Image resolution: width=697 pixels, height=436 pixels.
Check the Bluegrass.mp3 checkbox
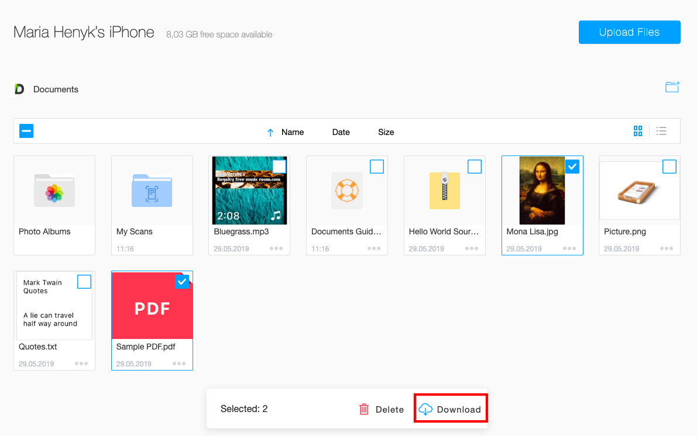coord(279,167)
